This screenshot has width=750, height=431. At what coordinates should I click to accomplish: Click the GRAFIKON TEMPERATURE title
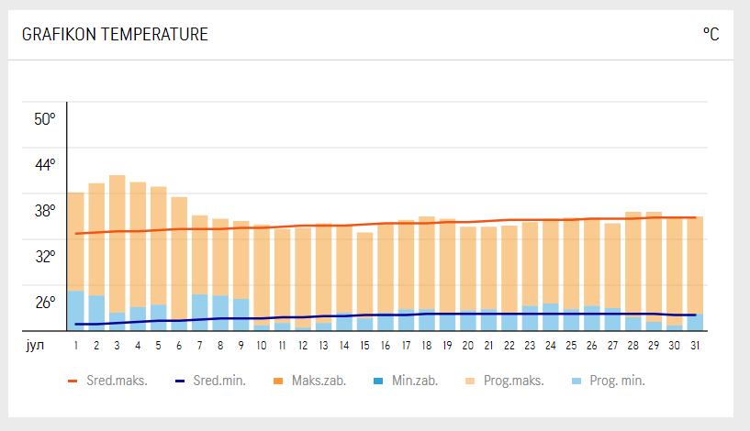click(115, 35)
